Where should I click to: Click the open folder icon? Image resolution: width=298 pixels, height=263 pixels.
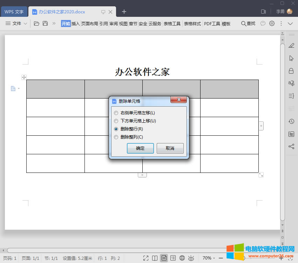(36, 24)
